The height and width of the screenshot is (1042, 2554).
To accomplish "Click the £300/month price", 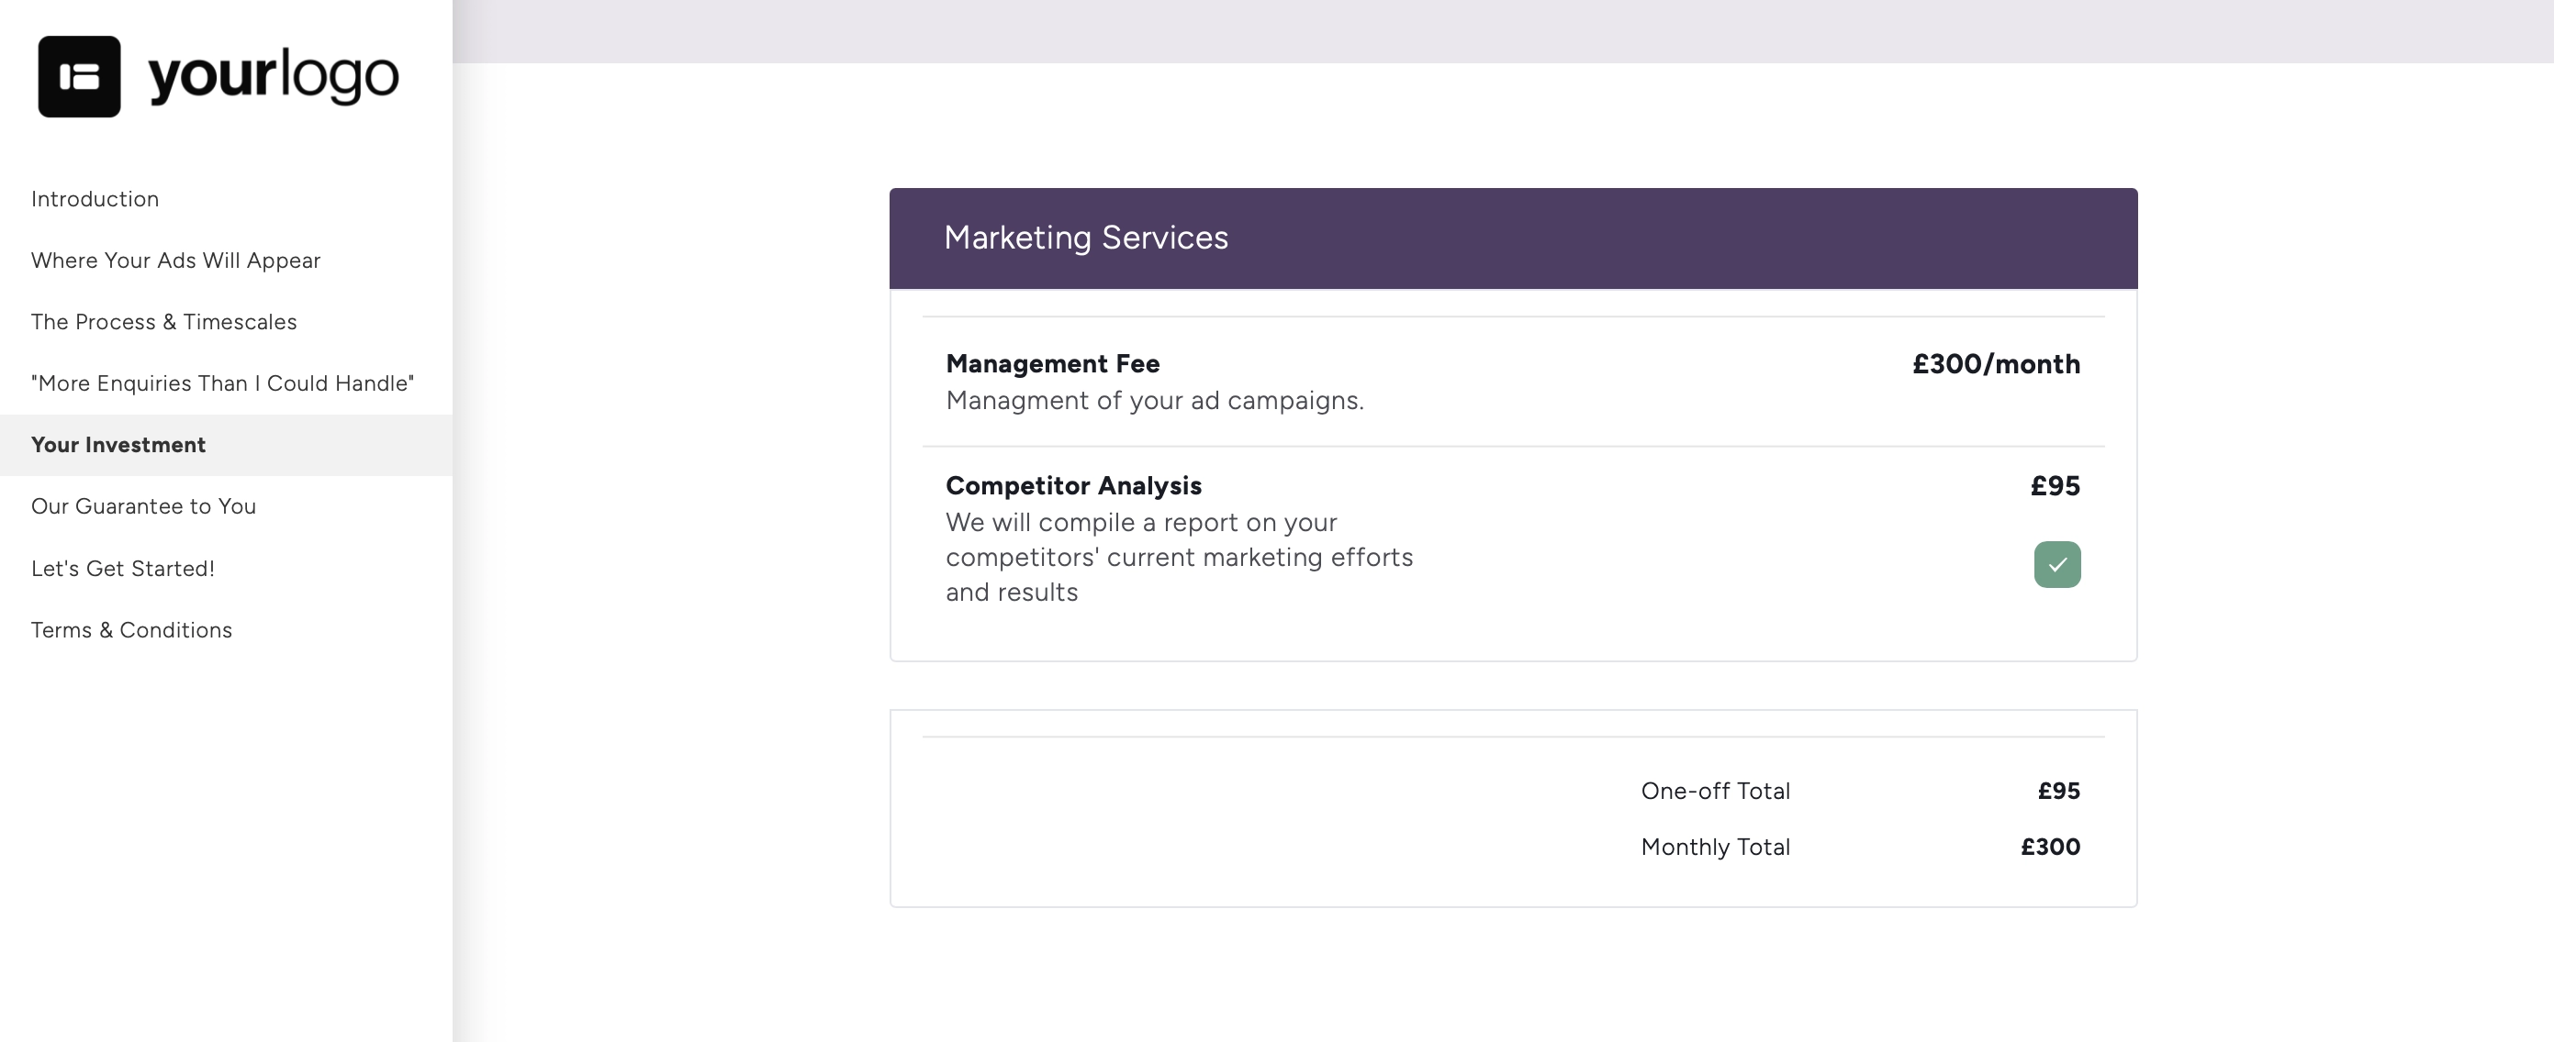I will [1996, 363].
